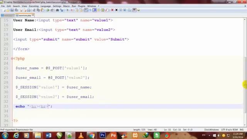
Task: Open Photoshop from the taskbar
Action: pyautogui.click(x=102, y=135)
